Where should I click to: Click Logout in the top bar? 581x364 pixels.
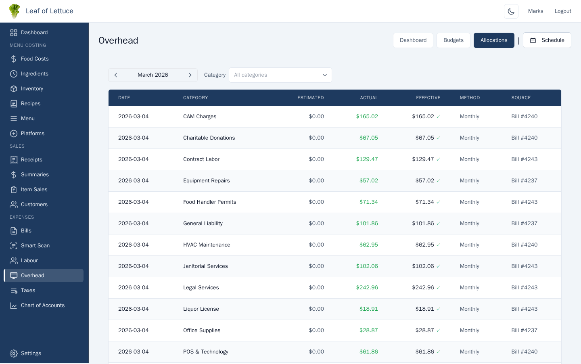click(x=563, y=11)
